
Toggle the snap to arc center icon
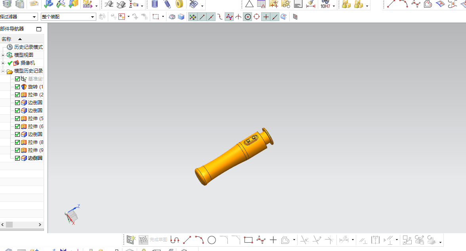tap(248, 17)
